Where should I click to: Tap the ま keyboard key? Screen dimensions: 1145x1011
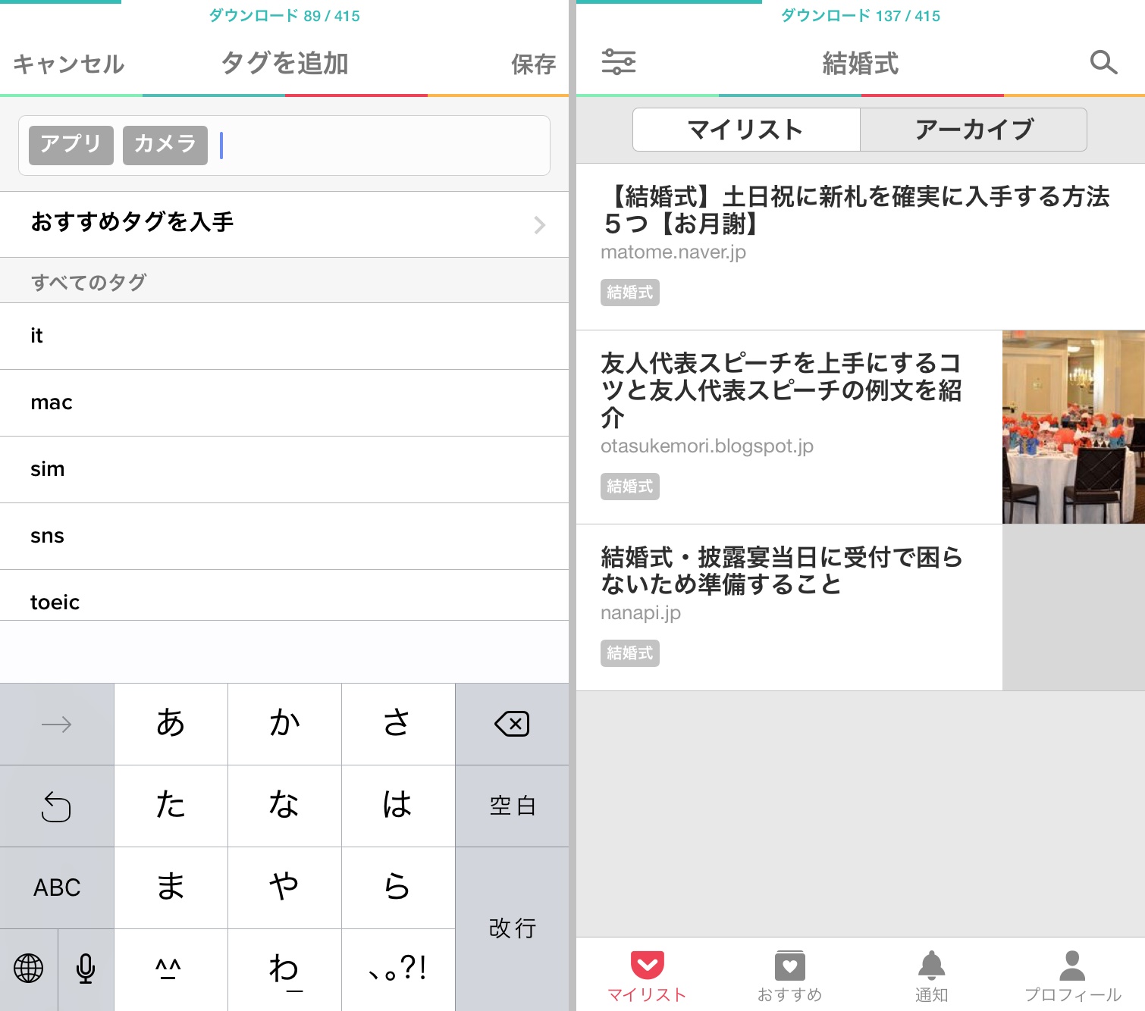[171, 887]
